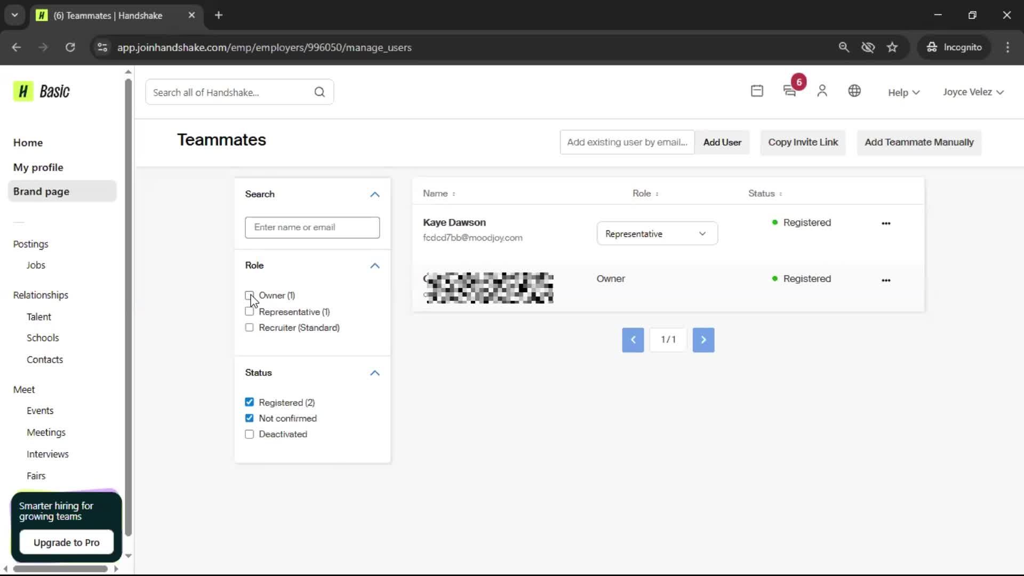Viewport: 1024px width, 576px height.
Task: Close the Teammates Handshake tab
Action: coord(192,15)
